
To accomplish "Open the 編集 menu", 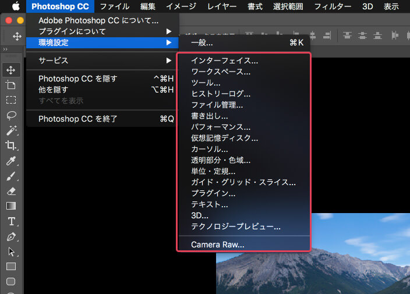I will pos(148,6).
